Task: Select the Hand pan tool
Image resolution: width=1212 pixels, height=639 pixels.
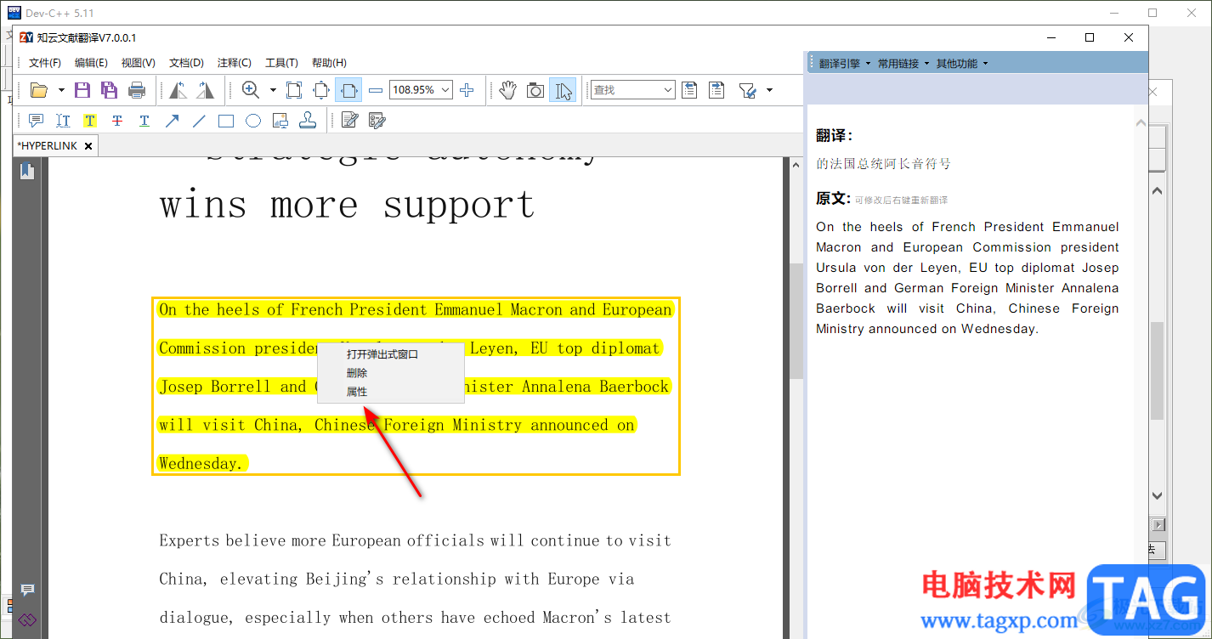Action: (x=507, y=90)
